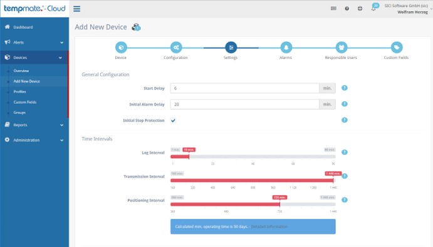Open the help question mark icon in top bar
433x247 pixels.
coord(347,9)
